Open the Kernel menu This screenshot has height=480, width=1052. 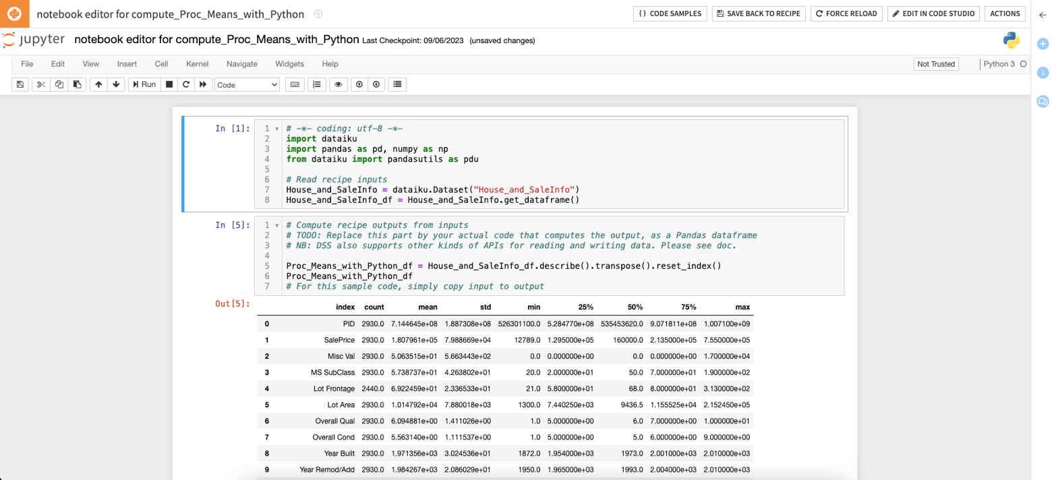[197, 64]
